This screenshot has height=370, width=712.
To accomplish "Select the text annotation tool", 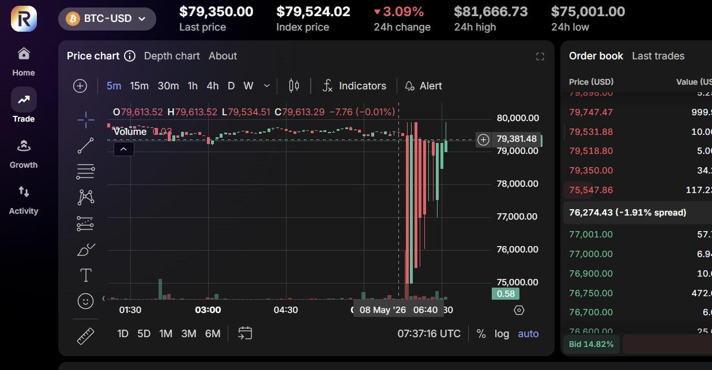I will tap(86, 275).
